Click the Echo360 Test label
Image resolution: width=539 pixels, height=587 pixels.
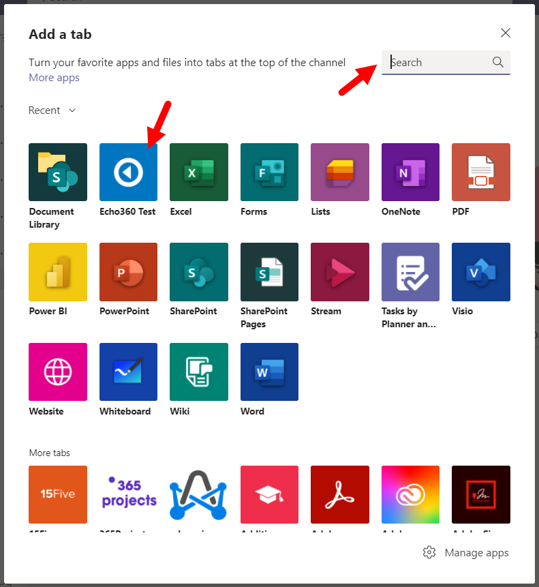(127, 211)
